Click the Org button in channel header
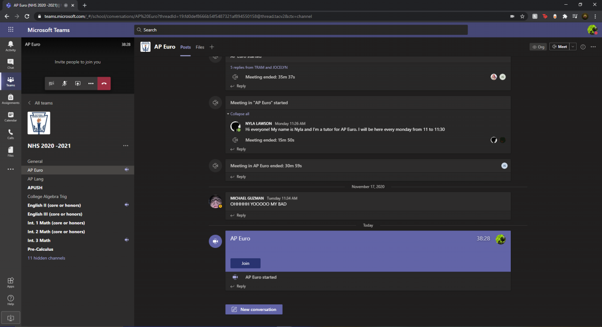The width and height of the screenshot is (602, 327). point(538,47)
